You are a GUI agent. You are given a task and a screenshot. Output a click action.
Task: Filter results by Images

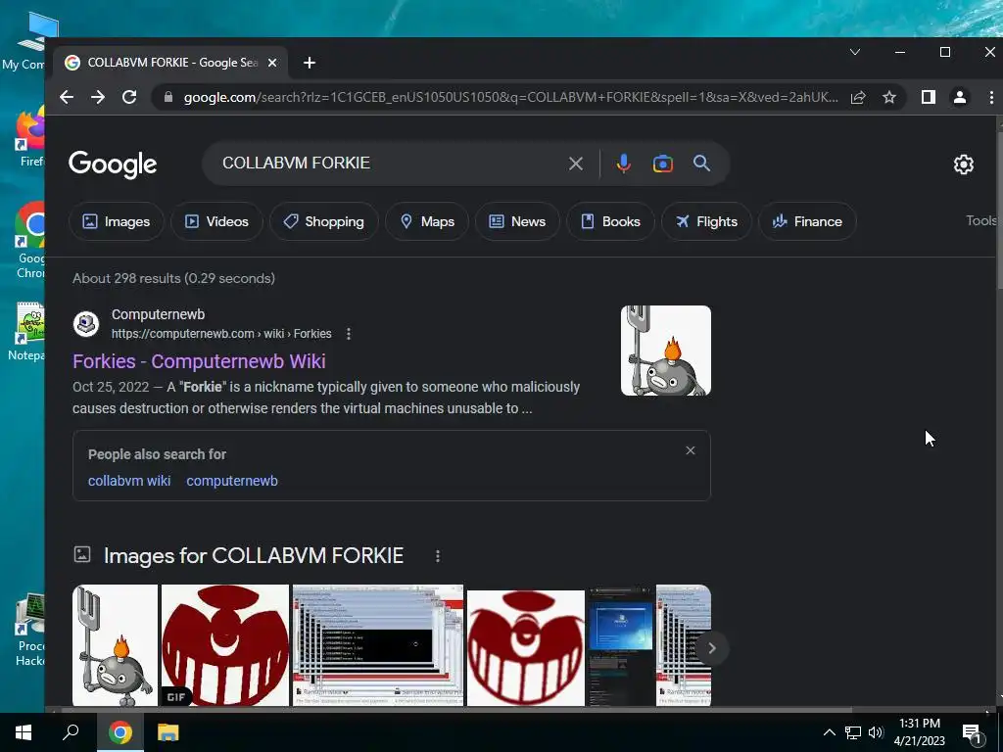click(117, 221)
